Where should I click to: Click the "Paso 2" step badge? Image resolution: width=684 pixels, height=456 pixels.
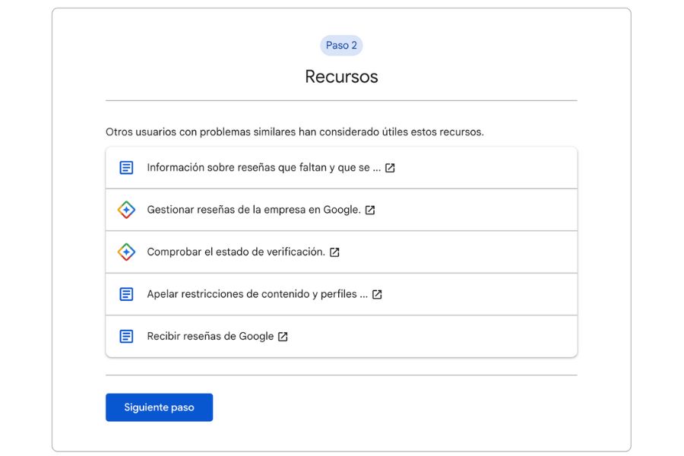click(341, 46)
